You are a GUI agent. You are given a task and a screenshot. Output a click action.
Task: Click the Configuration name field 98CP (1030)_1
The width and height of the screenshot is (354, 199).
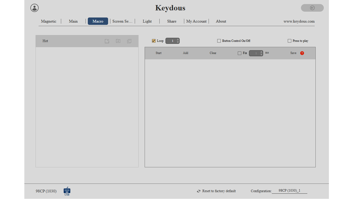pos(289,191)
